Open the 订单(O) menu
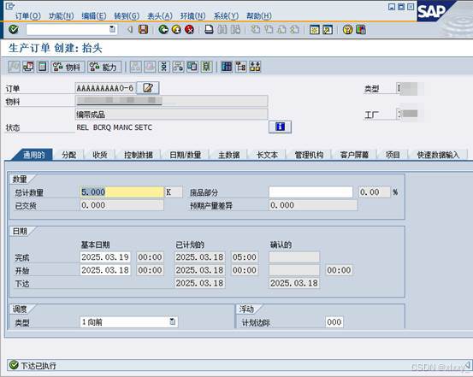 coord(27,15)
